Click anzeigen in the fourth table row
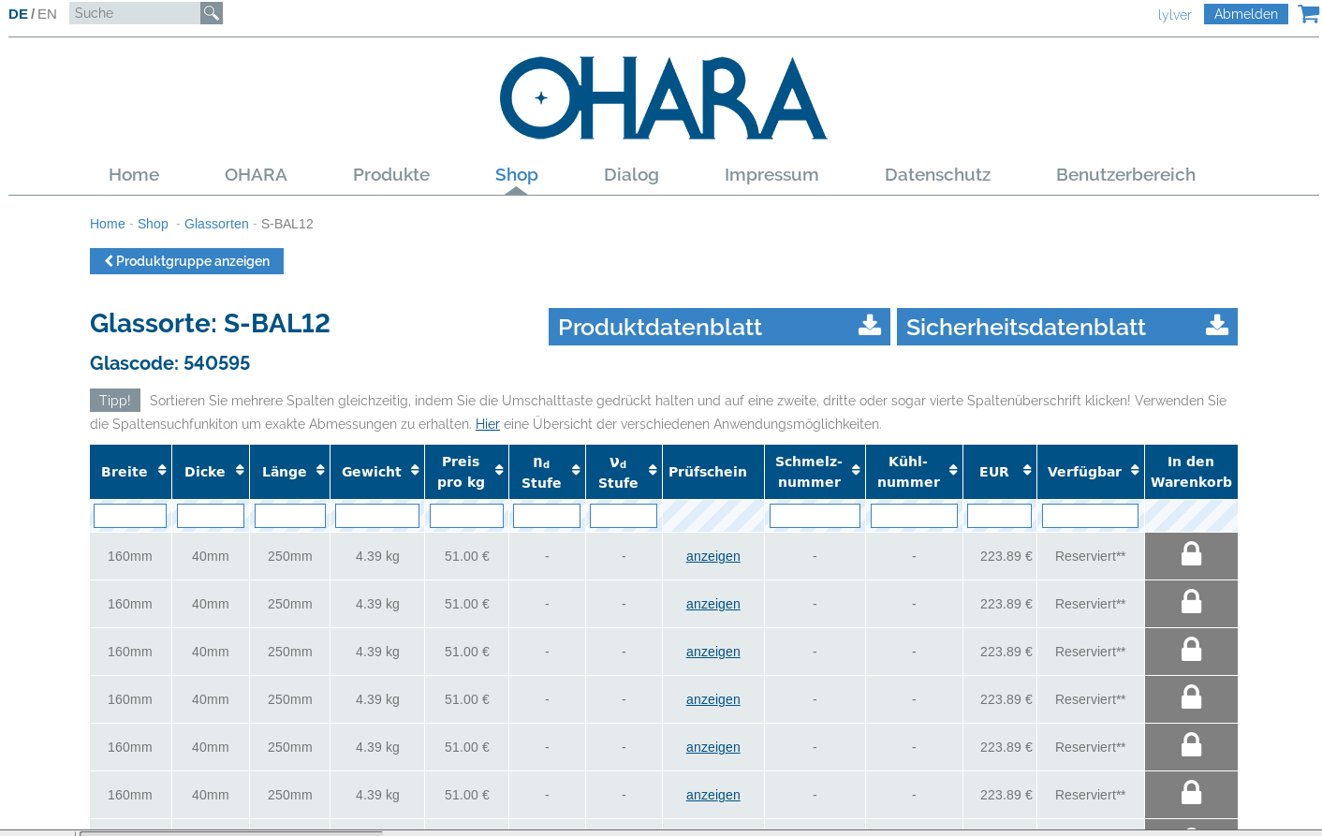The width and height of the screenshot is (1322, 836). coord(713,699)
